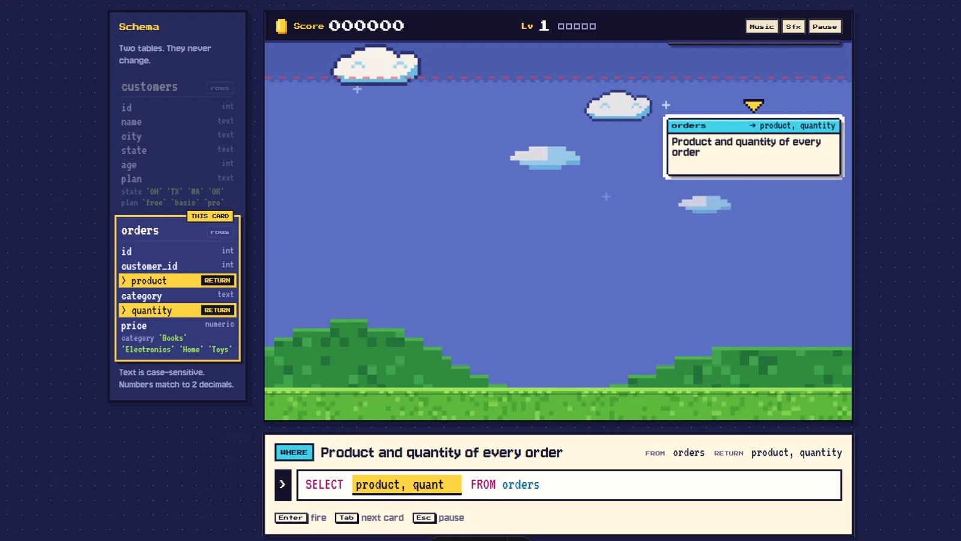Click the plan column in customers

(x=178, y=179)
